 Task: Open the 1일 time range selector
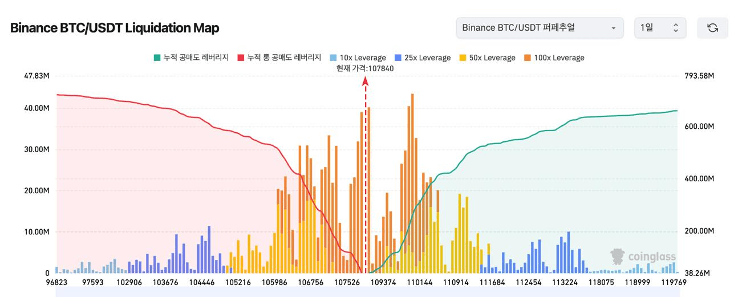(x=660, y=28)
